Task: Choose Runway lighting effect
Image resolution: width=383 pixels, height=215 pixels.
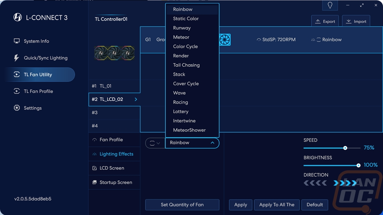Action: 192,28
